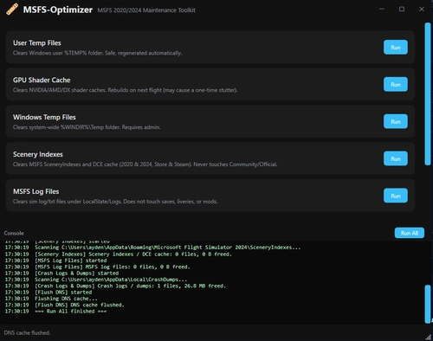The width and height of the screenshot is (433, 341).
Task: Click the '=== Run All finished ===' line
Action: tap(55, 312)
